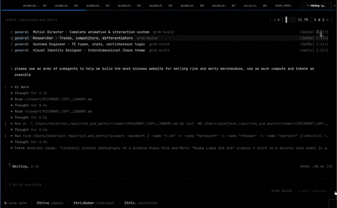Image resolution: width=337 pixels, height=208 pixels.
Task: Expand the Systems Engineer row's [::] icon
Action: pyautogui.click(x=319, y=44)
